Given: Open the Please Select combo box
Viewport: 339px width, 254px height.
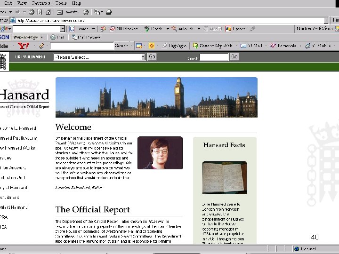Looking at the screenshot, I should [99, 57].
